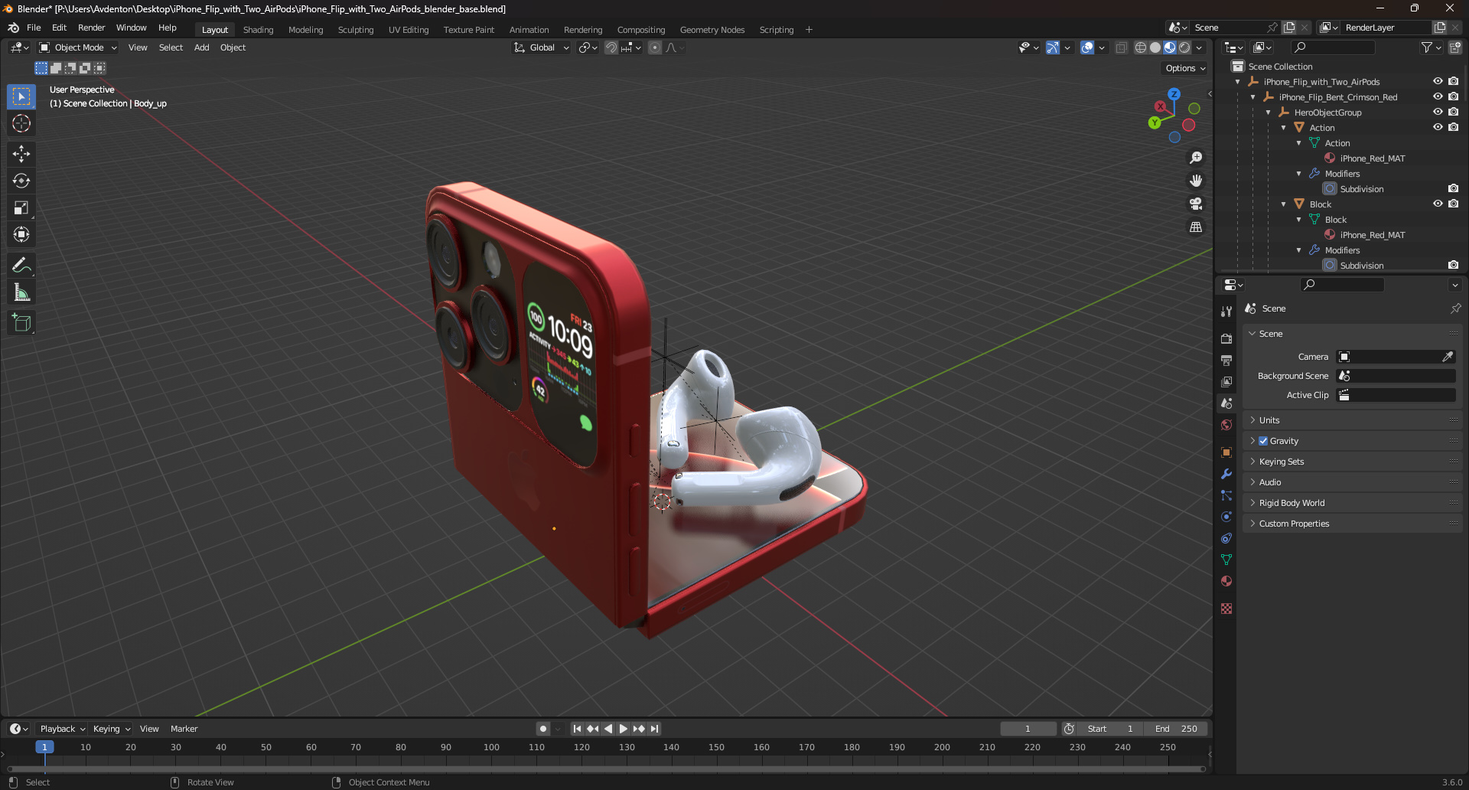Click the Start frame field
The image size is (1469, 790).
coord(1111,729)
